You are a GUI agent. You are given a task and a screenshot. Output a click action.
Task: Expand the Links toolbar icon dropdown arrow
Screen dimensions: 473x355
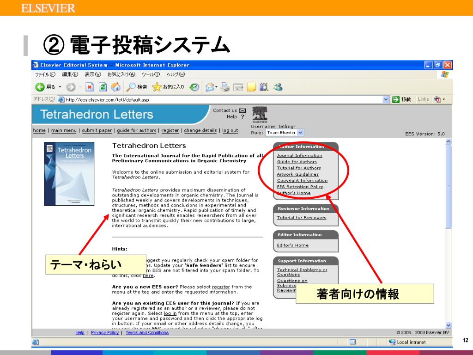coord(444,99)
